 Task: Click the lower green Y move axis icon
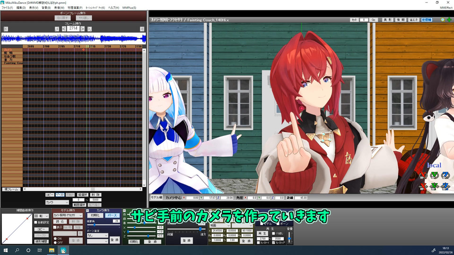[x=434, y=187]
